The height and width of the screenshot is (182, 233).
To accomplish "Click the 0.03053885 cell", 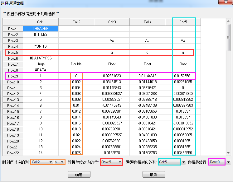I will click(x=183, y=135).
